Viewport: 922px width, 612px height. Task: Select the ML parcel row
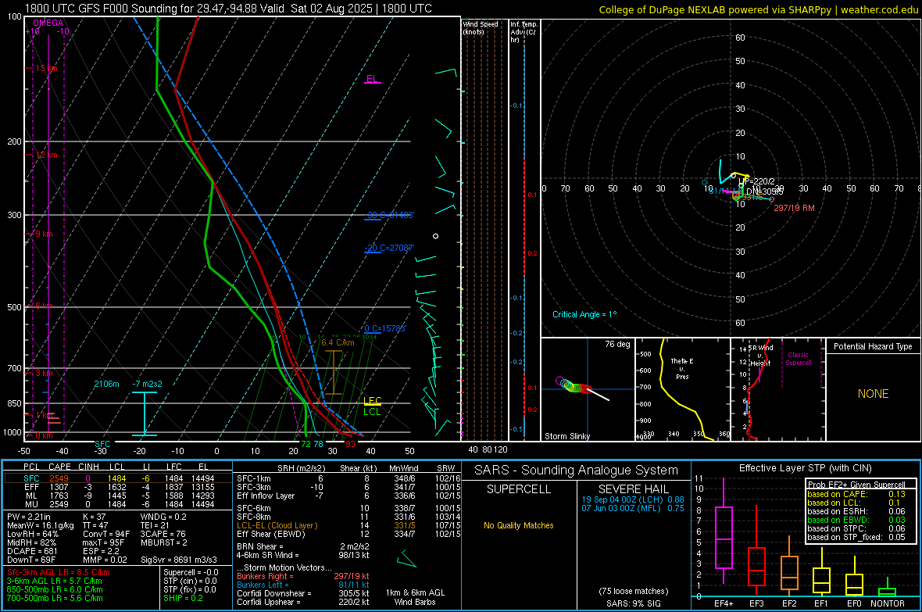click(118, 496)
